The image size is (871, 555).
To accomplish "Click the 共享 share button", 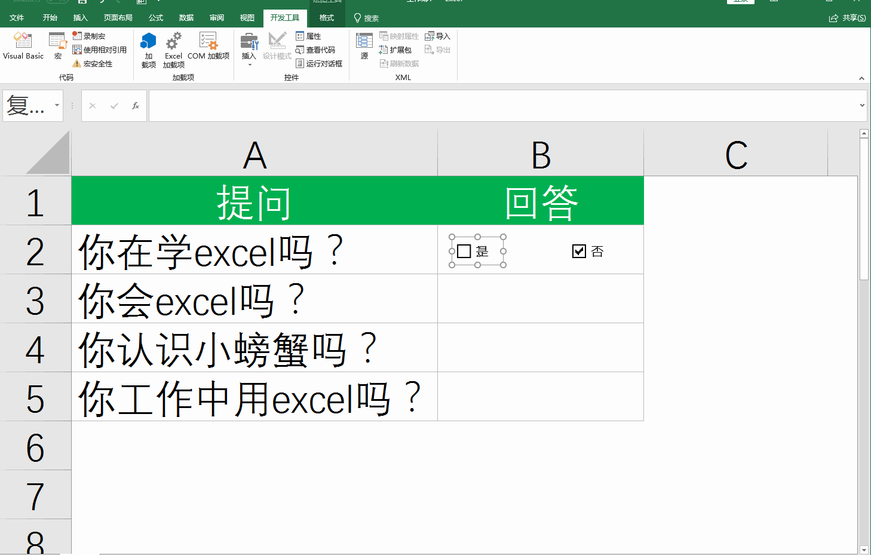I will coord(848,18).
